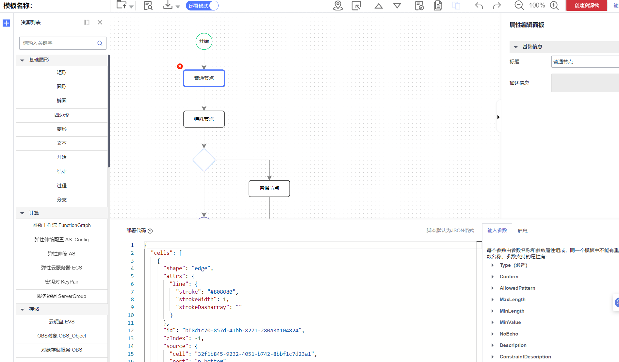
Task: Collapse the 基础图形 category
Action: 23,60
